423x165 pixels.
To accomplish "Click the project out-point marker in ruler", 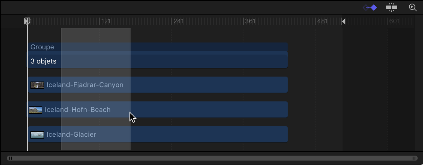I will point(343,21).
